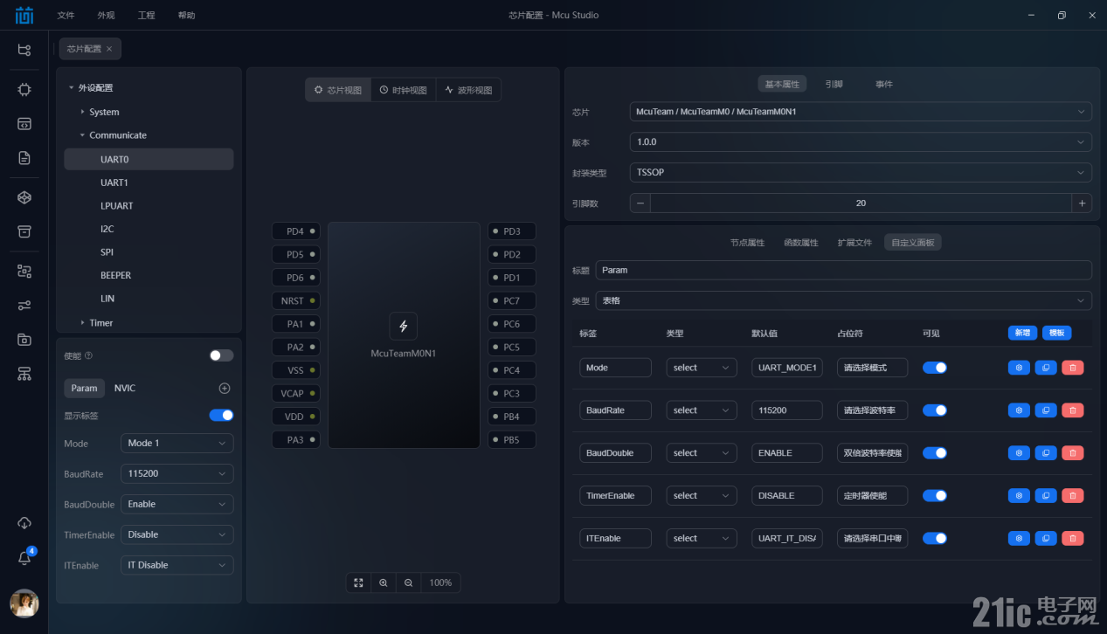Image resolution: width=1107 pixels, height=634 pixels.
Task: Click the 标题 input field containing Param
Action: (x=844, y=270)
